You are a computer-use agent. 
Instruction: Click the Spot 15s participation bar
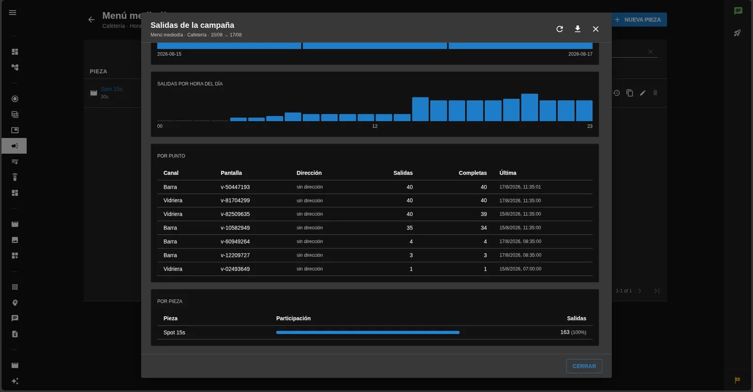click(368, 332)
